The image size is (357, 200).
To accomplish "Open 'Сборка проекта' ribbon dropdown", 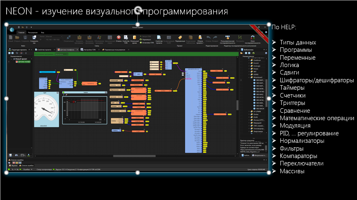I will (x=200, y=39).
